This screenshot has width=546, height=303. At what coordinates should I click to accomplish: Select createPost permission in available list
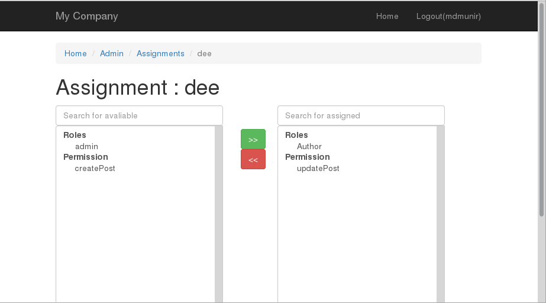(95, 168)
